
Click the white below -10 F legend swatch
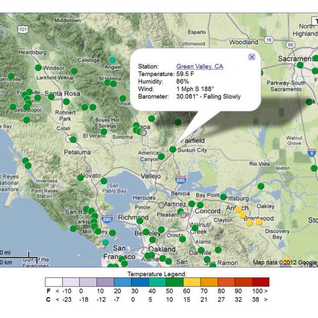coord(54,282)
